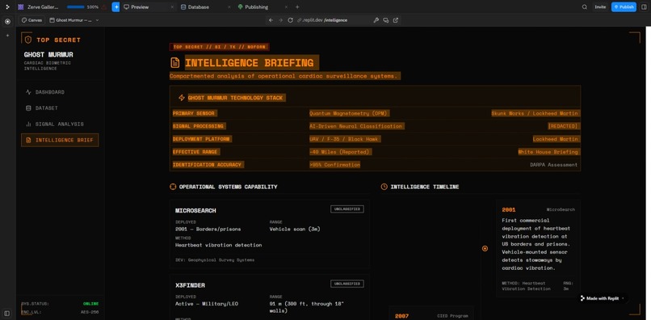Click the device preview icon

pos(386,20)
